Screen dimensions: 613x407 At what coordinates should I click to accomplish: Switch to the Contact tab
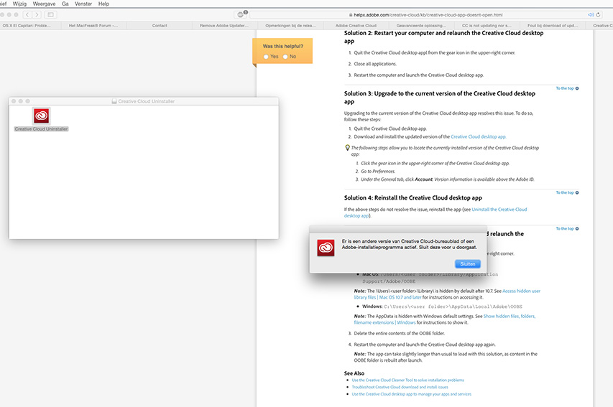(x=160, y=25)
